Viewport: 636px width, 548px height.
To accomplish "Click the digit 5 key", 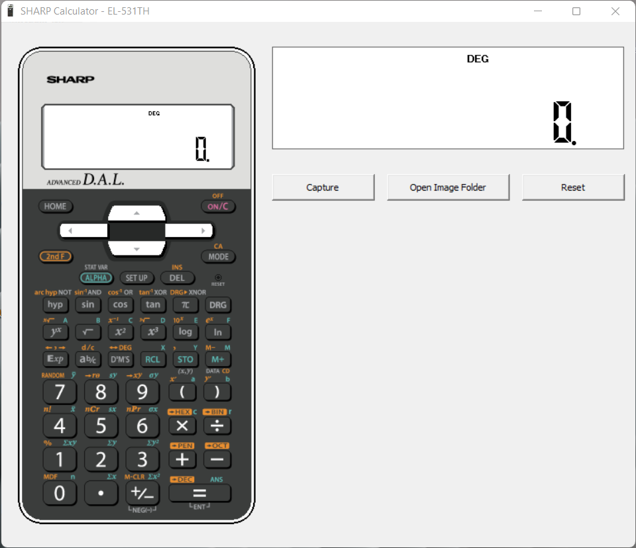I will click(101, 426).
